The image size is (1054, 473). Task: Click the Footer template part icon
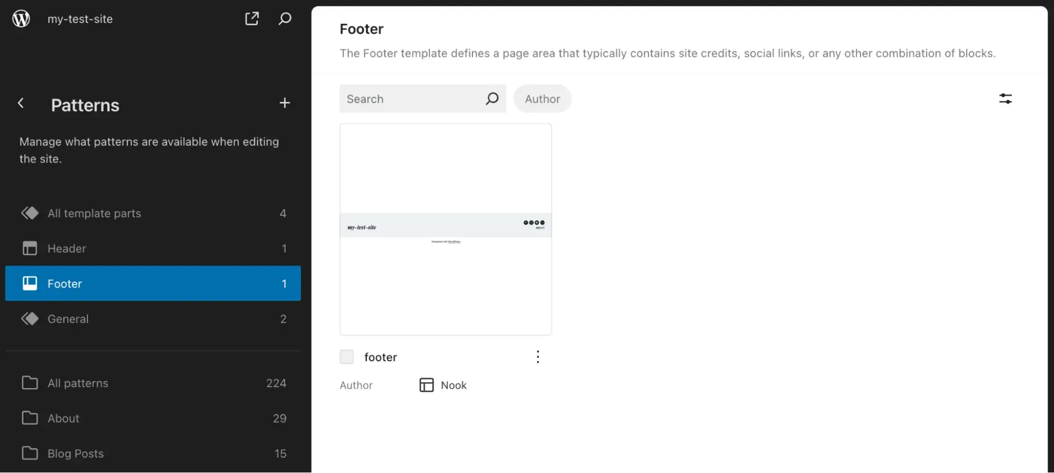(x=29, y=283)
